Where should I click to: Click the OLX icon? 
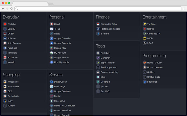[5, 91]
